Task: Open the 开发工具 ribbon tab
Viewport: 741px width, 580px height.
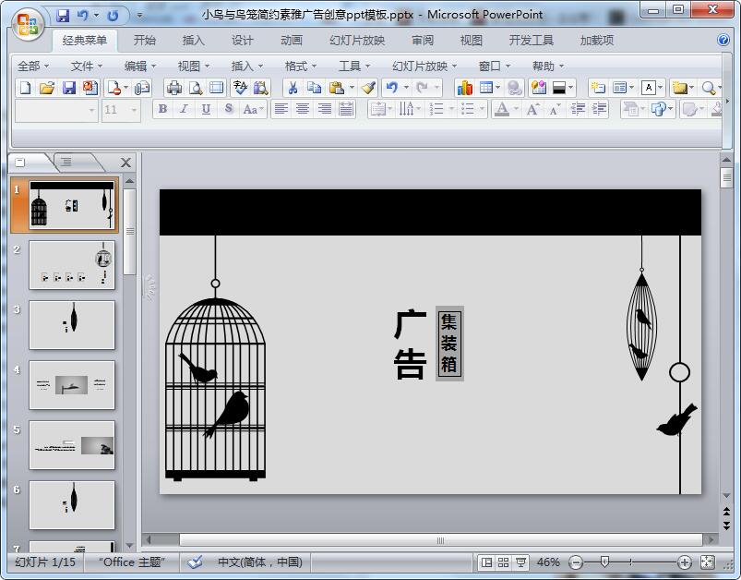Action: pyautogui.click(x=531, y=41)
